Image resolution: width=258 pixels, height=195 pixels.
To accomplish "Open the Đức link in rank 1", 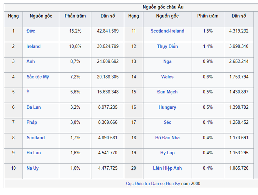I will (x=31, y=31).
